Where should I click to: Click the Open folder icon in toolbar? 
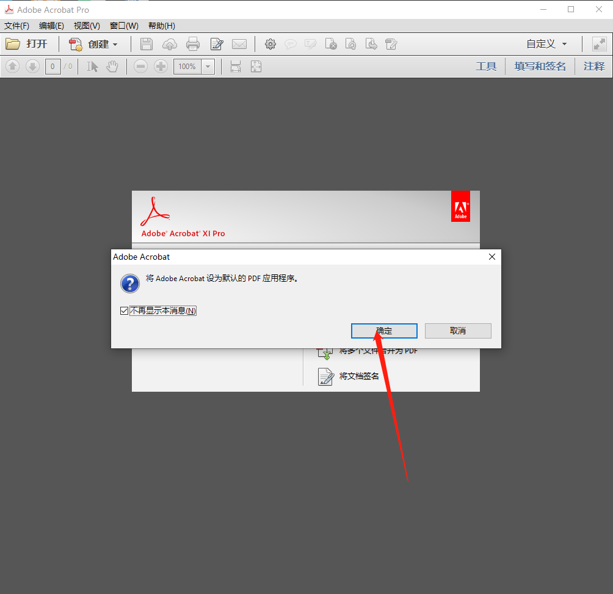click(13, 44)
